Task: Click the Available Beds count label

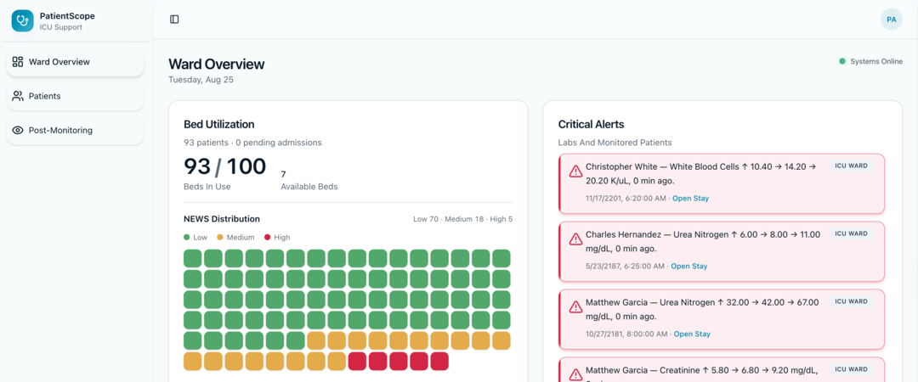Action: 309,187
